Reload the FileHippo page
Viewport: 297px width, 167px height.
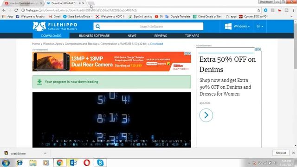16,10
